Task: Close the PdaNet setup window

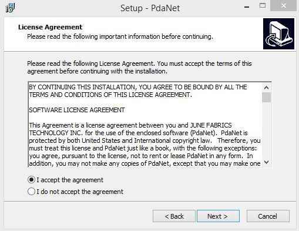Action: 283,6
